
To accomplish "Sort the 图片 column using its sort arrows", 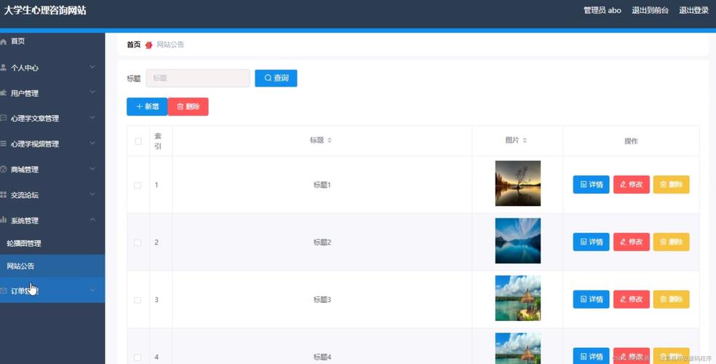I will [x=525, y=141].
